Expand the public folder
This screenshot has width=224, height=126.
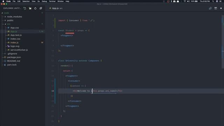click(5, 20)
